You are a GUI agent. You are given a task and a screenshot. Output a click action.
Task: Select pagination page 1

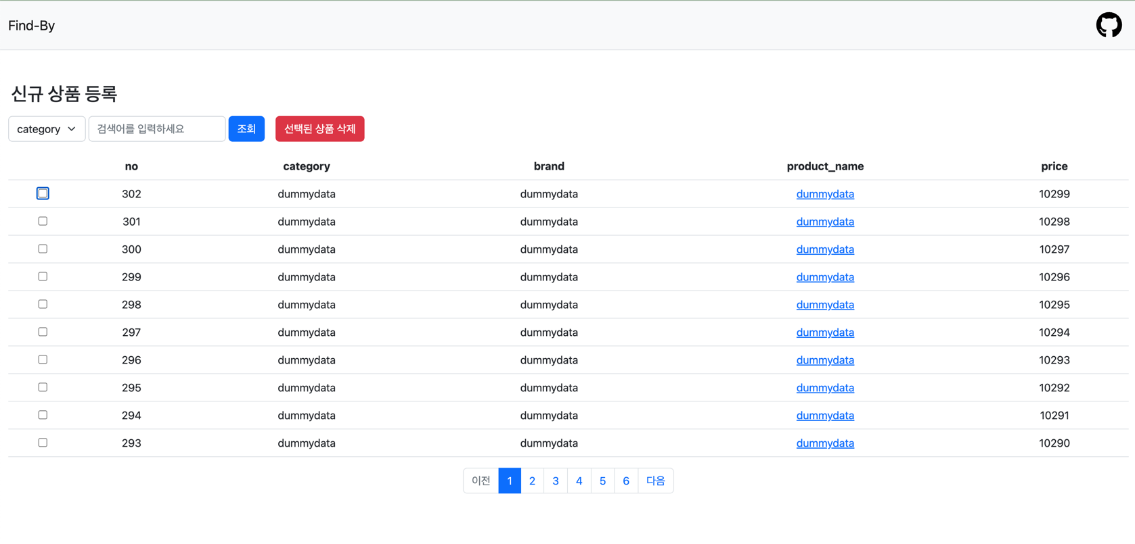tap(510, 480)
